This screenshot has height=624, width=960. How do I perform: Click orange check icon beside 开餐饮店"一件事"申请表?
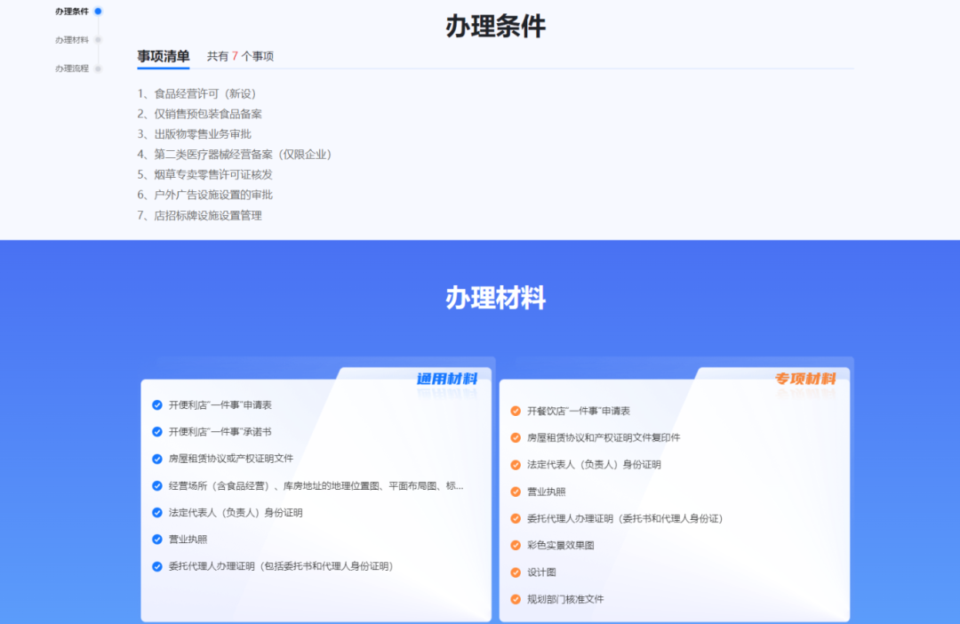point(516,411)
